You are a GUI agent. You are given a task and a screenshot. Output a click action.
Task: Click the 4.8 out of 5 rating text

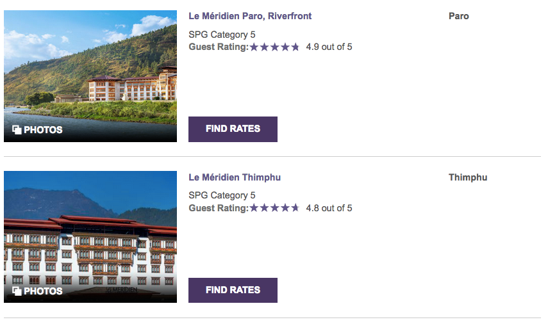click(329, 208)
